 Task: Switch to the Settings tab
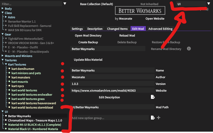click(77, 29)
